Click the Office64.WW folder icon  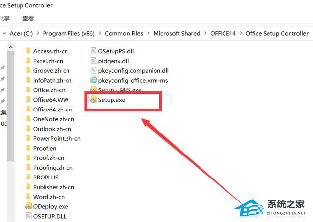[28, 100]
